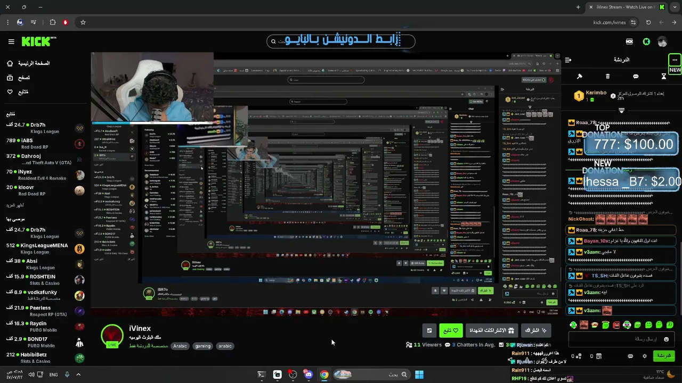Screen dimensions: 682x383
Task: Click the trash clear chat icon
Action: (x=608, y=77)
